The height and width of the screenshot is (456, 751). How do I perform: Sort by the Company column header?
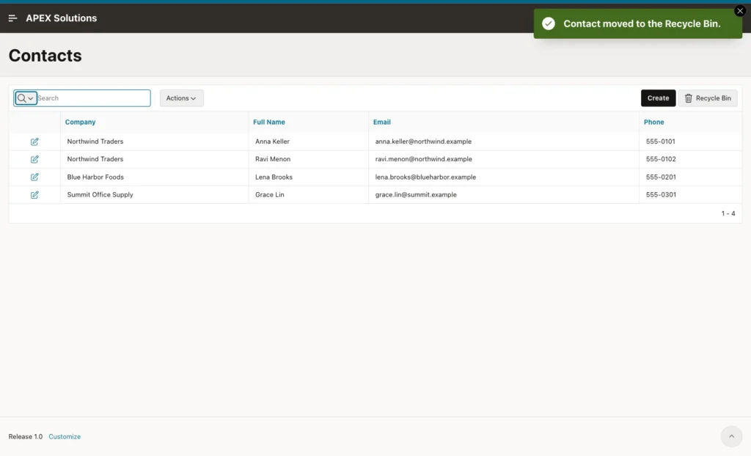pos(80,122)
